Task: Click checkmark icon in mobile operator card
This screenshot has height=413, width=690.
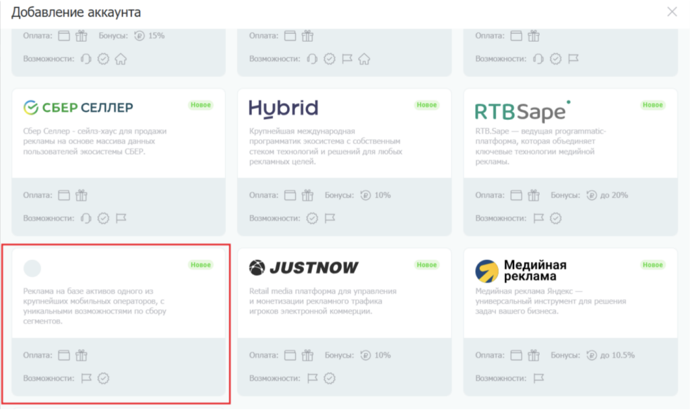Action: [103, 378]
